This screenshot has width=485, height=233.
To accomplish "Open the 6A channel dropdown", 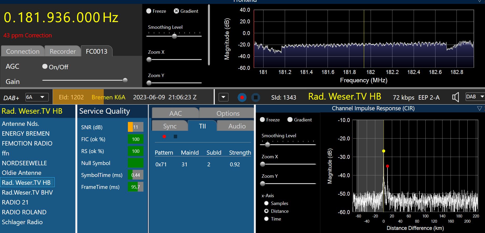I will tap(37, 97).
